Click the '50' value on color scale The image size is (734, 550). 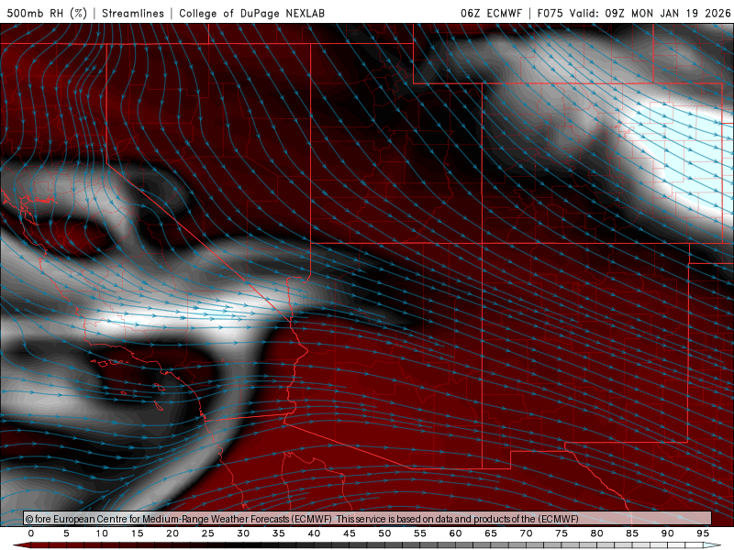[x=384, y=533]
